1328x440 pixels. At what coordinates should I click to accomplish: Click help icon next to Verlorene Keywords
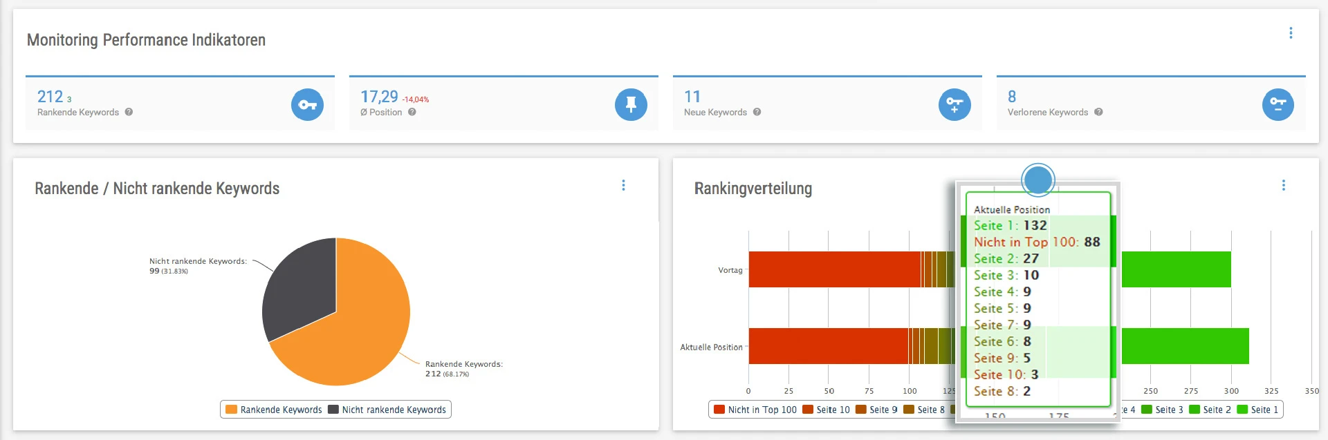pyautogui.click(x=1098, y=112)
